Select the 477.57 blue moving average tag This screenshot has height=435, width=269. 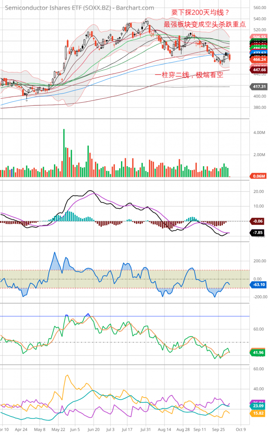tap(259, 52)
